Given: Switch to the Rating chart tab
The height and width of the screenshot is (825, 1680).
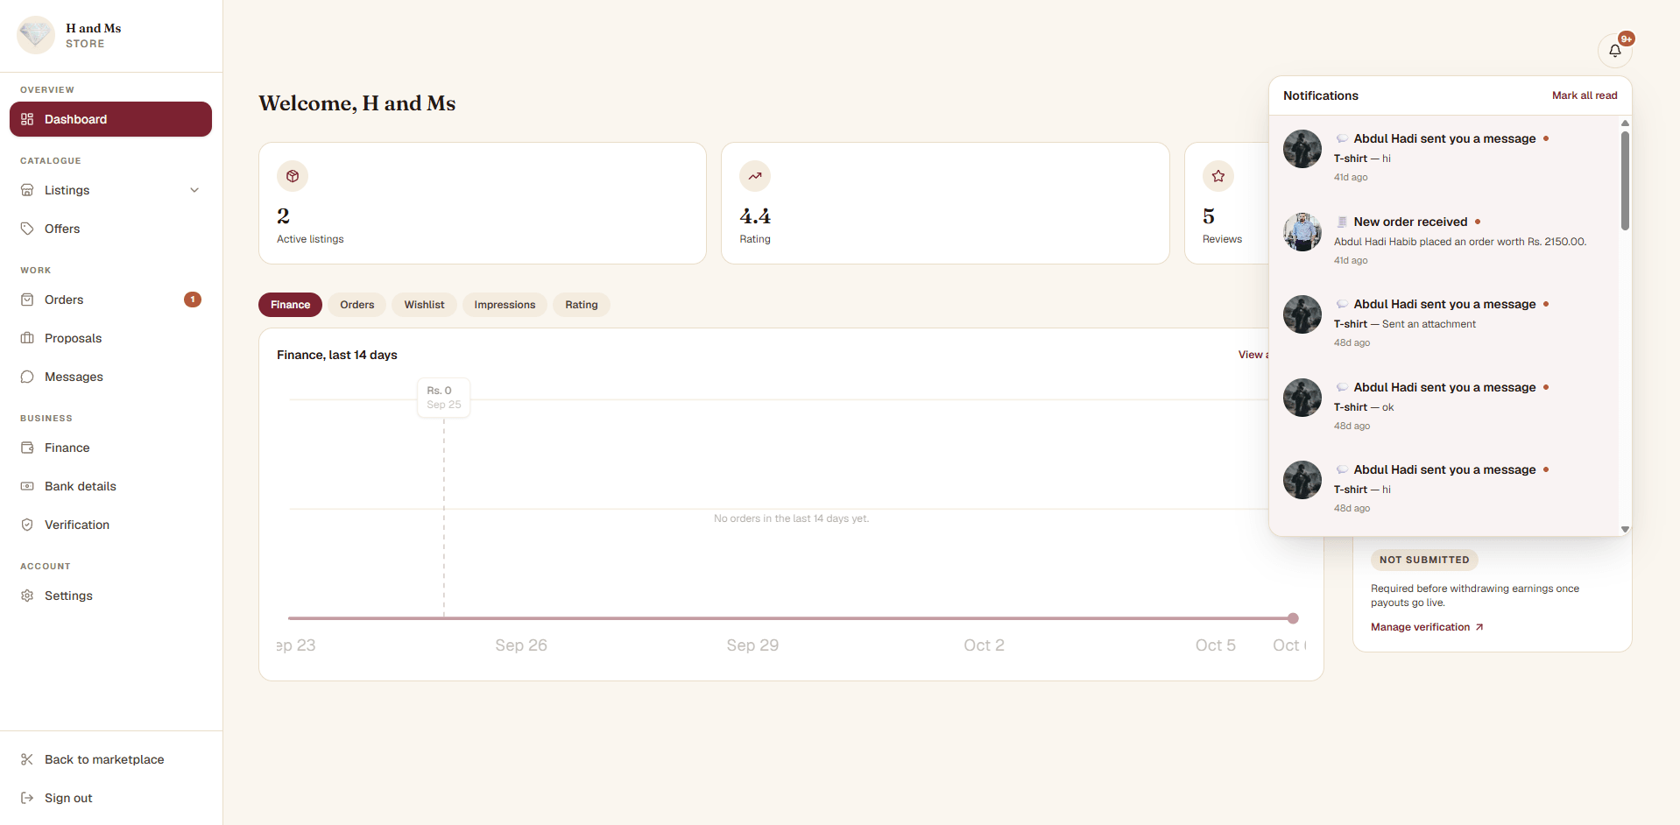Looking at the screenshot, I should (x=582, y=305).
